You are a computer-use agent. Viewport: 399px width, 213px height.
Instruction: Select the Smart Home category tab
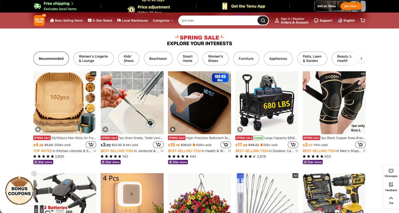click(188, 58)
